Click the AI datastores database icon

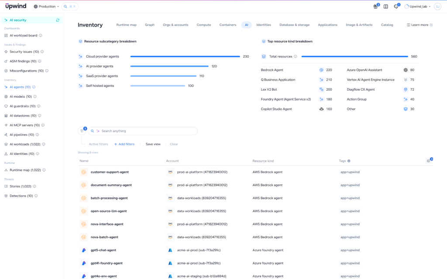(6, 116)
